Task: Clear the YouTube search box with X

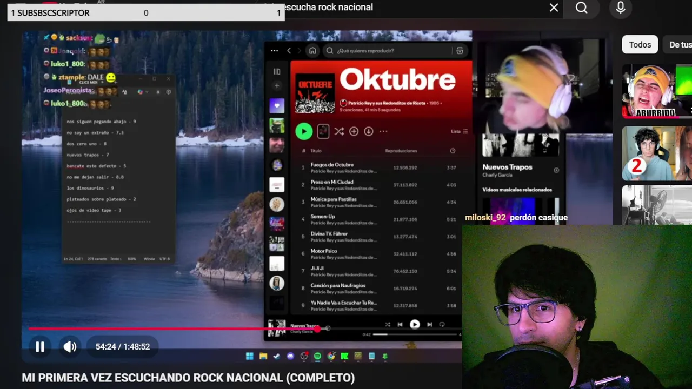Action: 554,8
